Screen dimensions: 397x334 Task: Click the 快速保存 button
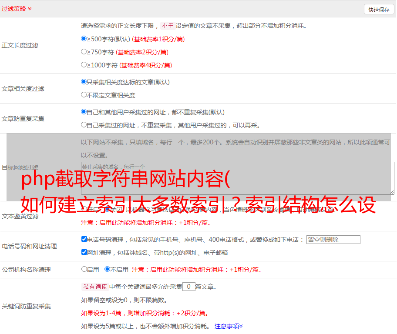[x=379, y=10]
